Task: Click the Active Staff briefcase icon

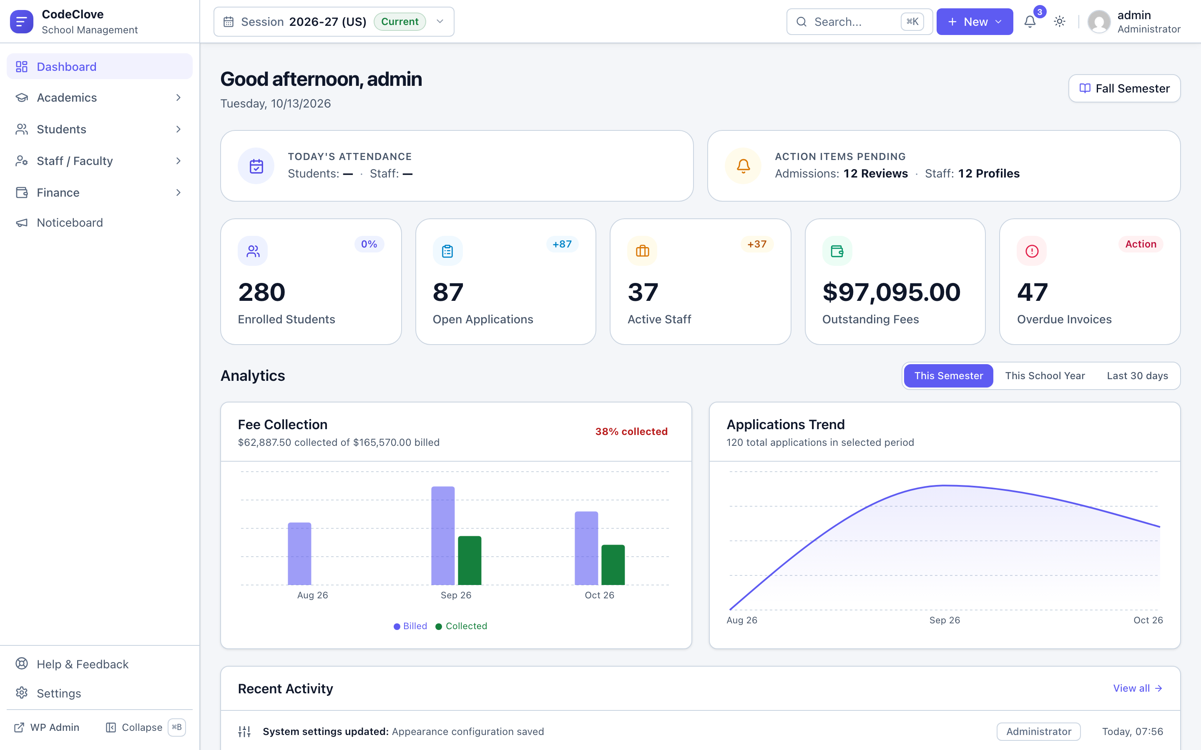Action: pos(642,251)
